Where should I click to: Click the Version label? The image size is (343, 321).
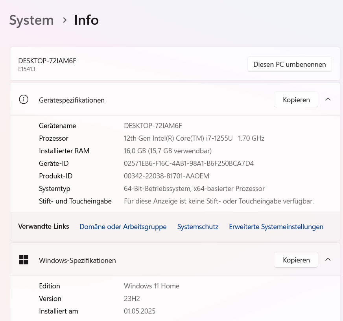point(50,299)
